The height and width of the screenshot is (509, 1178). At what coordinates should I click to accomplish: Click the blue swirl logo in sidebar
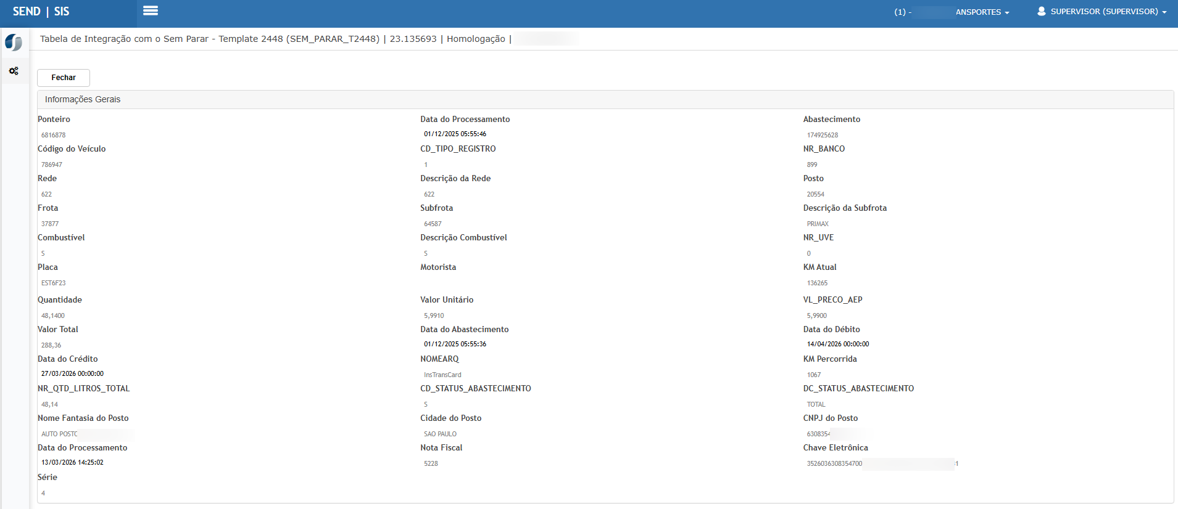(x=14, y=43)
